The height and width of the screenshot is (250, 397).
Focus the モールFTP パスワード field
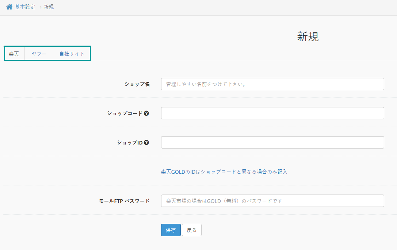point(272,201)
